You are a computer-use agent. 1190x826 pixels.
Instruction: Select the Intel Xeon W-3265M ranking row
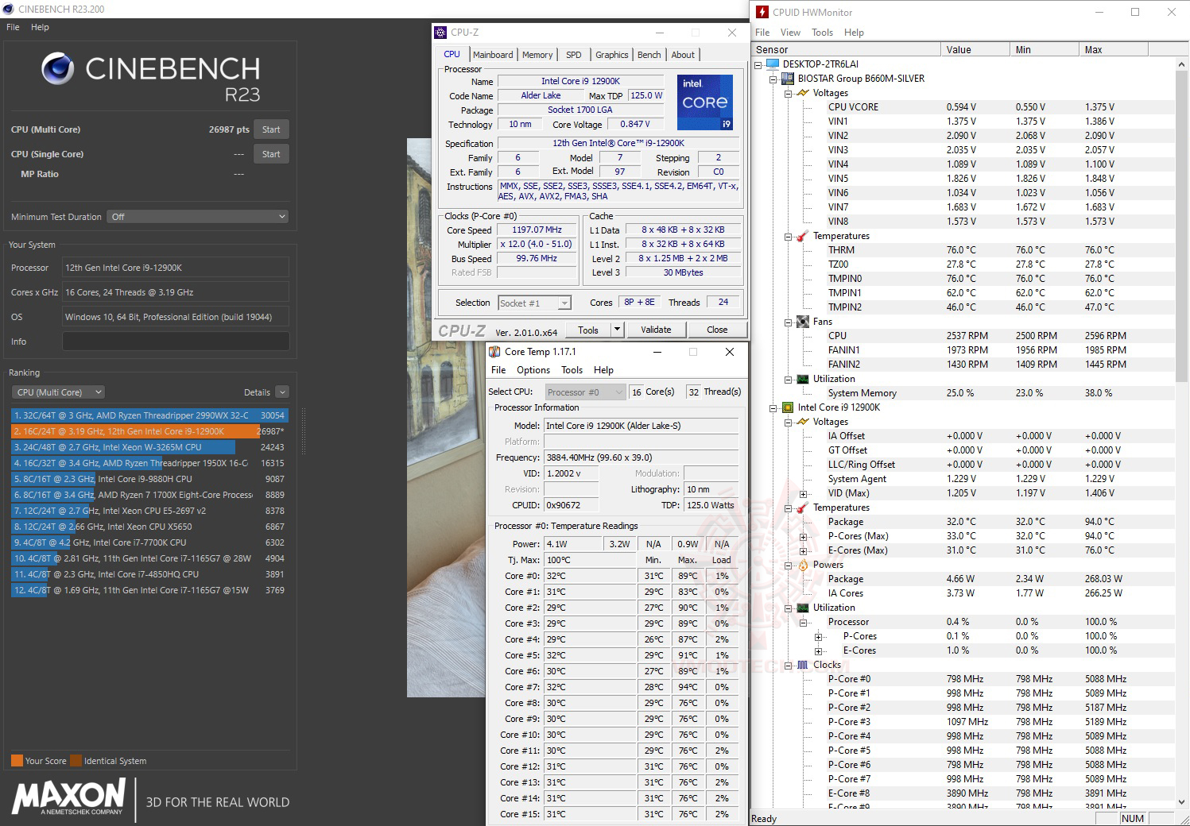click(x=149, y=447)
